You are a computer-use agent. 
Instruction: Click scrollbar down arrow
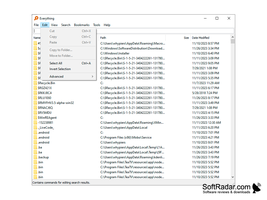point(233,177)
